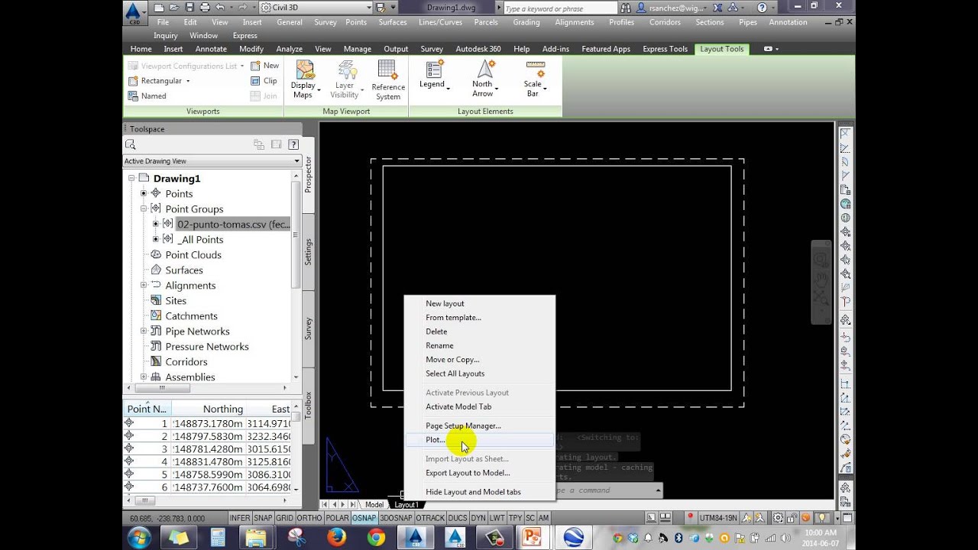Open PowerPoint from the taskbar
This screenshot has height=550, width=978.
click(532, 538)
